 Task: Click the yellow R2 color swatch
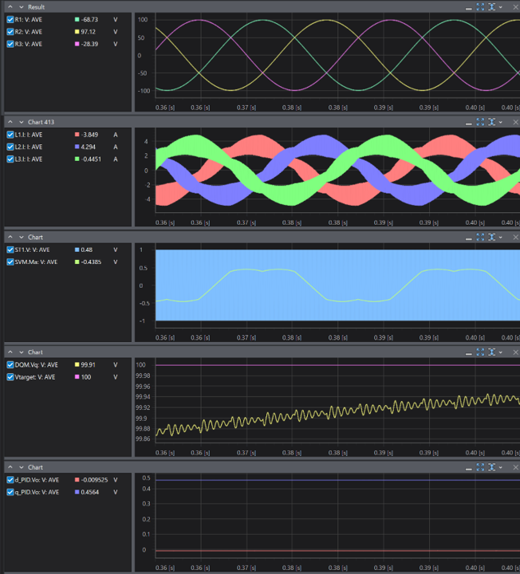coord(77,32)
